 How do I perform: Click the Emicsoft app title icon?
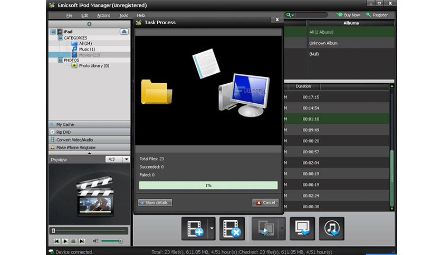coord(52,5)
